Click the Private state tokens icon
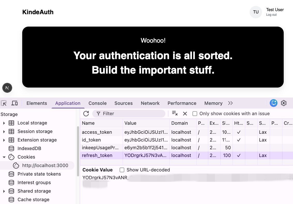Viewport: 293px width, 204px height. click(11, 174)
